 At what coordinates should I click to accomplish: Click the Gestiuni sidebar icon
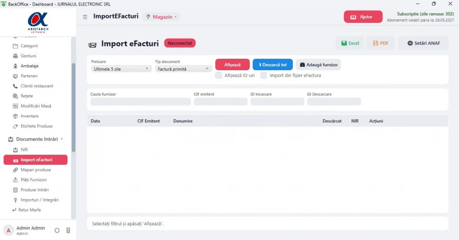[15, 56]
